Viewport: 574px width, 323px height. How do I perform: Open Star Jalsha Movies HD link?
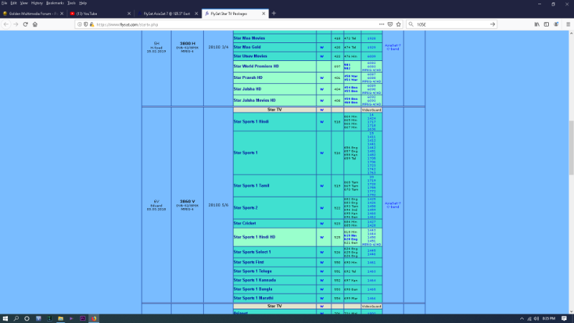(255, 100)
